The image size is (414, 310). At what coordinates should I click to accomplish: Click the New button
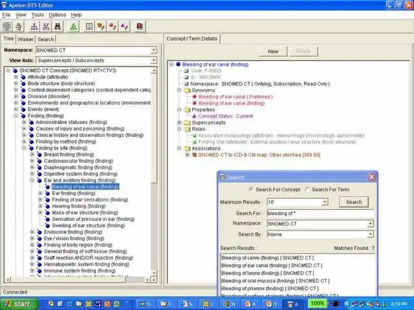click(273, 52)
